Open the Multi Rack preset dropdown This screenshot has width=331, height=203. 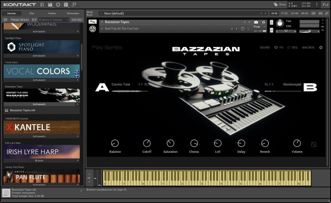(101, 13)
